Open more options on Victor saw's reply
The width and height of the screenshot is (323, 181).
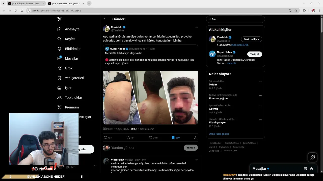click(x=196, y=160)
